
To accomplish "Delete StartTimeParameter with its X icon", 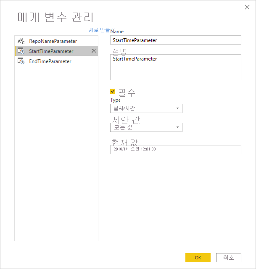I will point(94,51).
